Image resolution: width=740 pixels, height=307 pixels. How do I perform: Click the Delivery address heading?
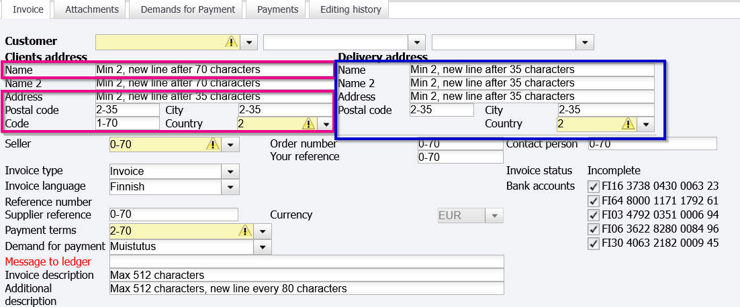(x=383, y=57)
